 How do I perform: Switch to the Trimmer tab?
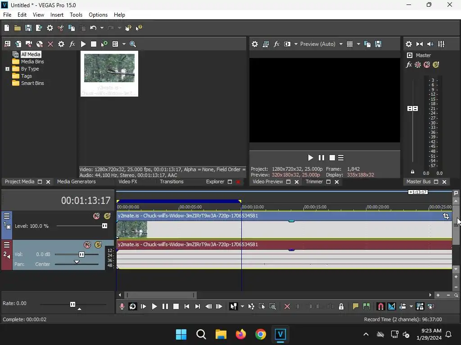click(x=314, y=181)
